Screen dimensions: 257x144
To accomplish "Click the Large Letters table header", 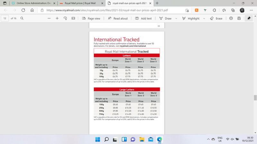I will [127, 90].
